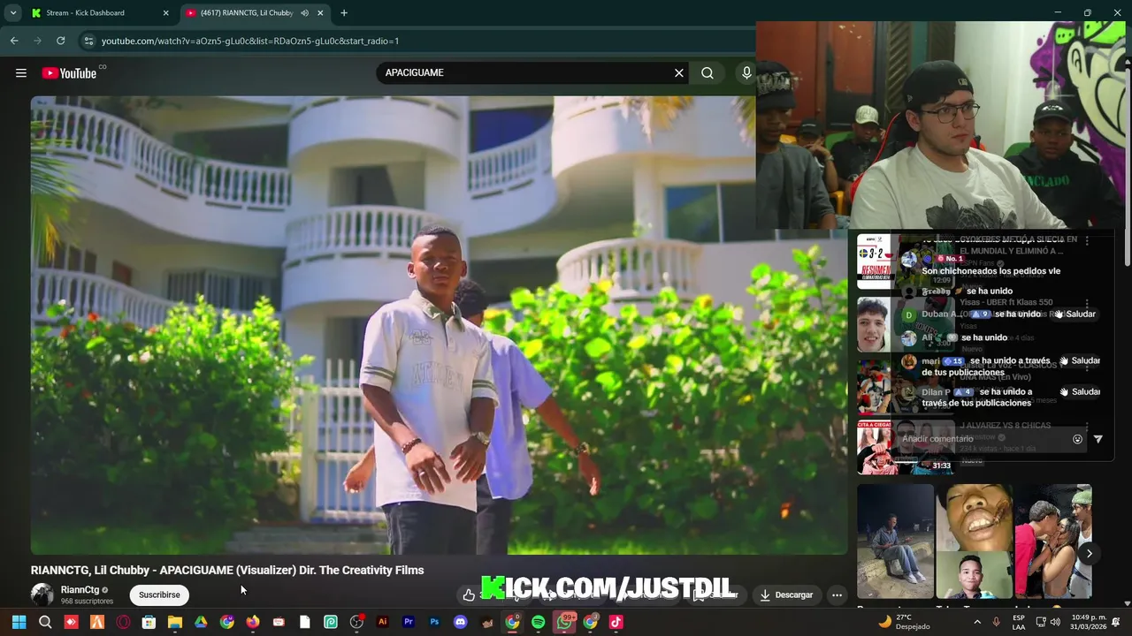The width and height of the screenshot is (1132, 636).
Task: Open RiannCtg channel avatar
Action: (42, 594)
